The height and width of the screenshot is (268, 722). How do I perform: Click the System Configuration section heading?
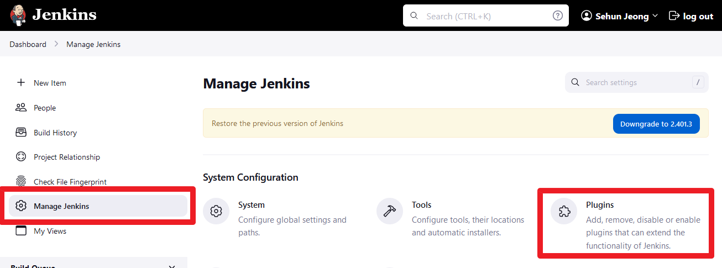250,177
